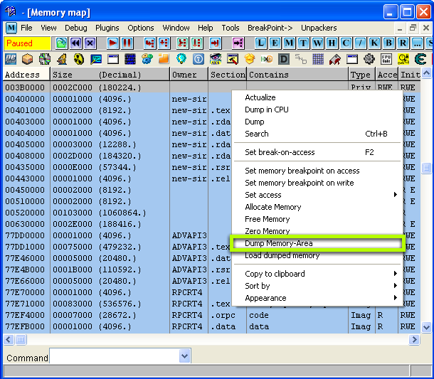Open Executable modules via E button
The width and height of the screenshot is (434, 379).
[275, 43]
